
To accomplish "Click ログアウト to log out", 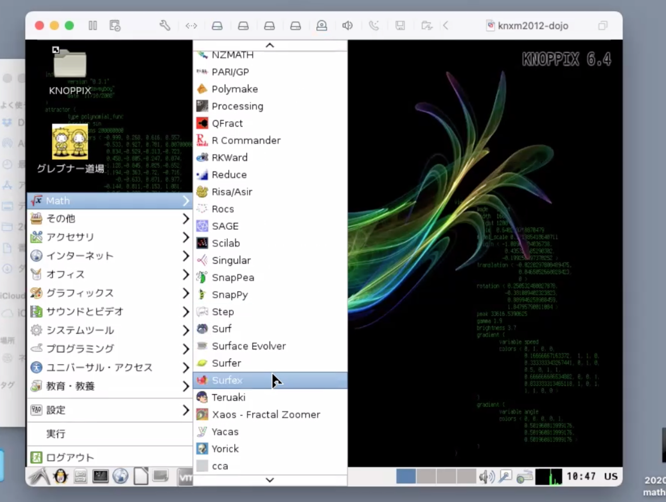I will 110,458.
